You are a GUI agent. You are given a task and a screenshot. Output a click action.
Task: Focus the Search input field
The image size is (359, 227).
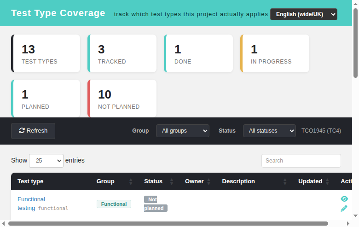(x=301, y=161)
